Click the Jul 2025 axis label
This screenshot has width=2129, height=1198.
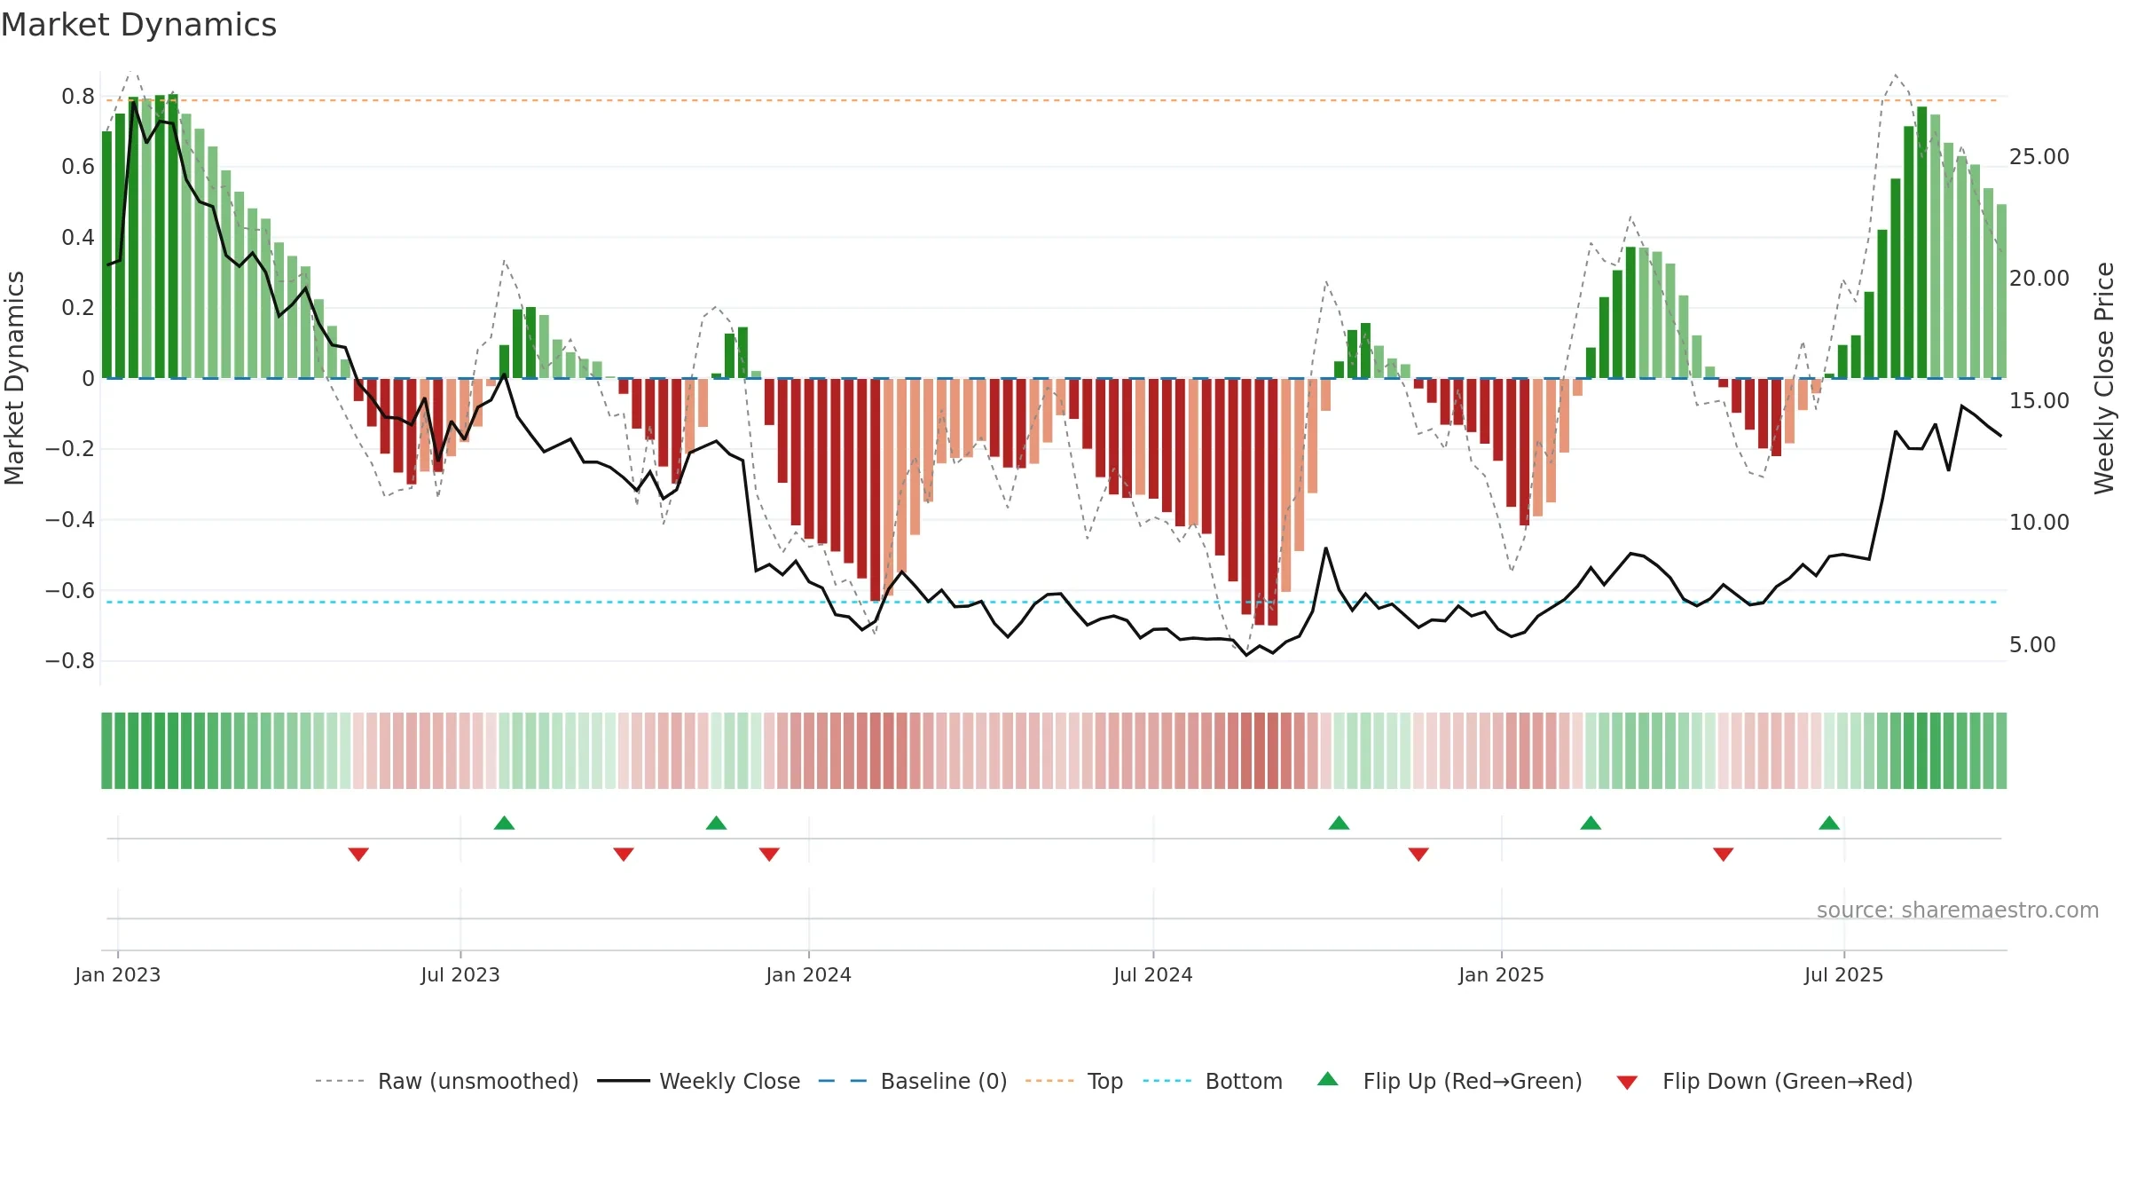1844,974
